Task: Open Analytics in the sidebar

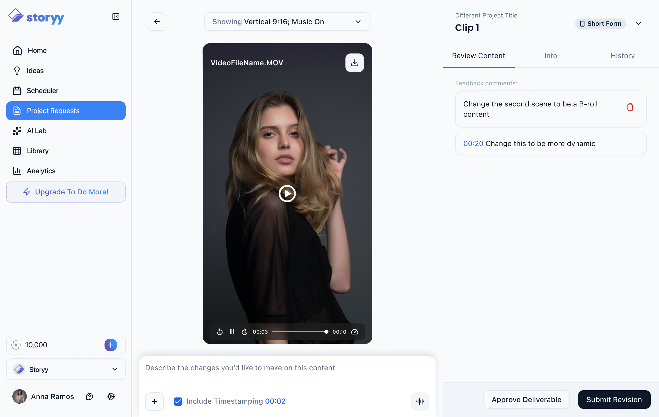Action: (66, 171)
